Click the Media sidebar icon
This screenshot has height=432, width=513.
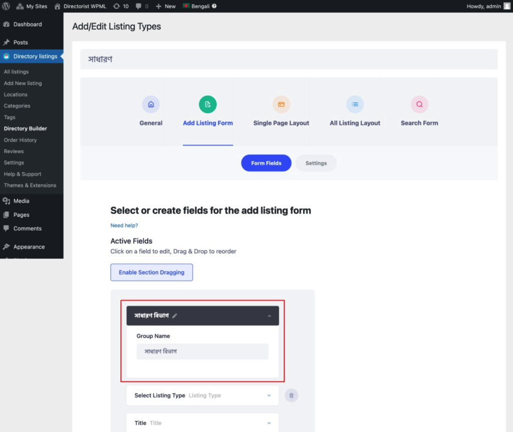(x=6, y=201)
